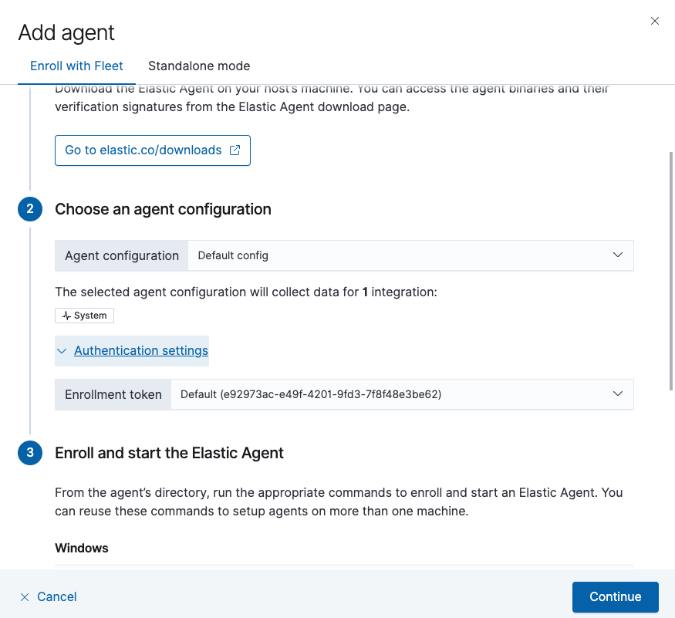Click Go to elastic.co/downloads

(x=152, y=150)
